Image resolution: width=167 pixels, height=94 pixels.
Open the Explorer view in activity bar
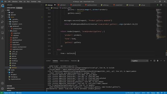2,5
